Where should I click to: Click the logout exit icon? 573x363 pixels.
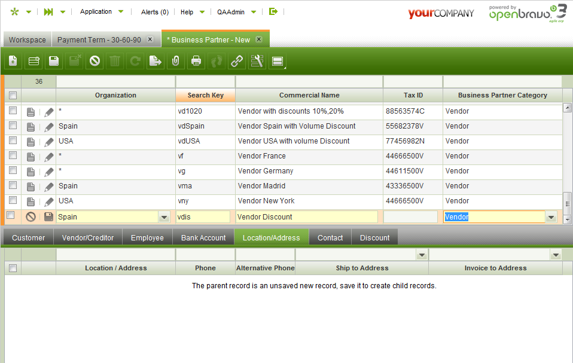(x=273, y=12)
